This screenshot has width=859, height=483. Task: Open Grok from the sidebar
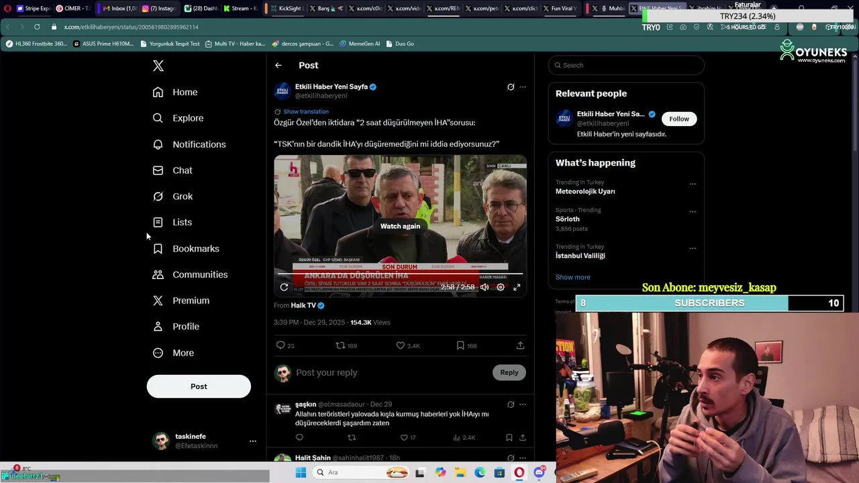[172, 197]
